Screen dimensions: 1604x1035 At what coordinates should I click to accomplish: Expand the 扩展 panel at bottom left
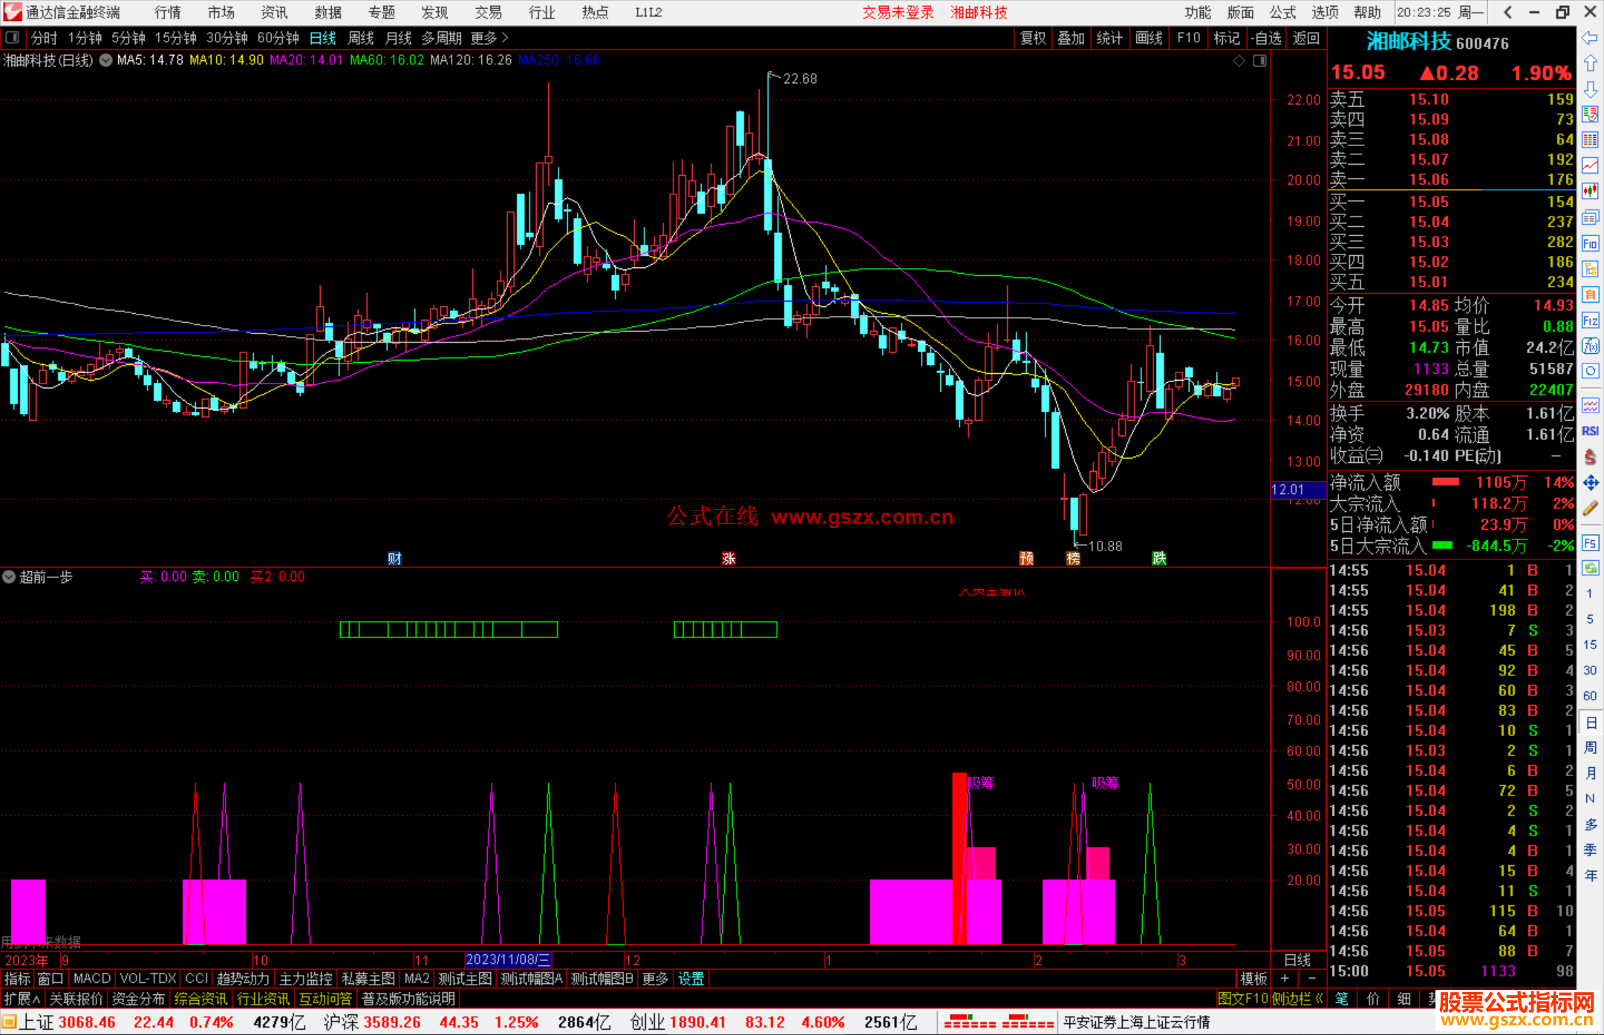coord(22,999)
